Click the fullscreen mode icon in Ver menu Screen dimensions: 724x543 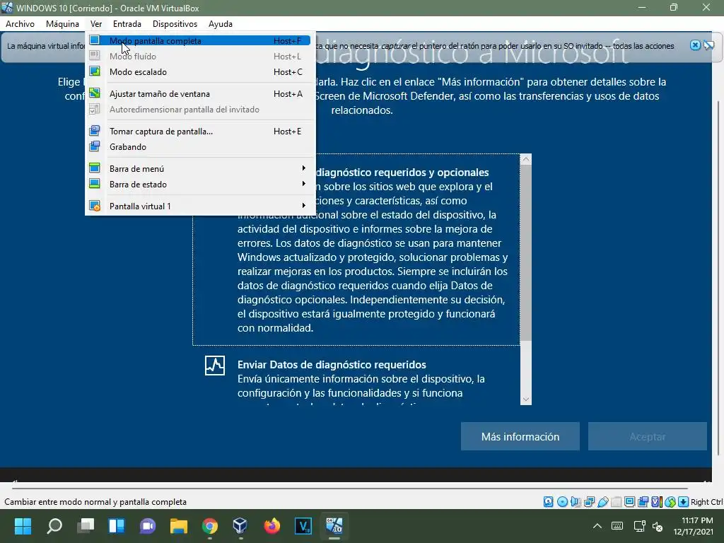click(x=95, y=40)
